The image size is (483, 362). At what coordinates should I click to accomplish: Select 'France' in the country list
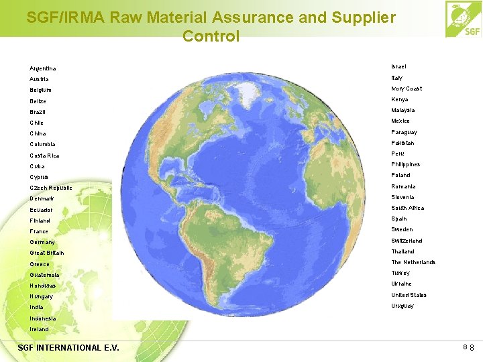click(x=39, y=231)
